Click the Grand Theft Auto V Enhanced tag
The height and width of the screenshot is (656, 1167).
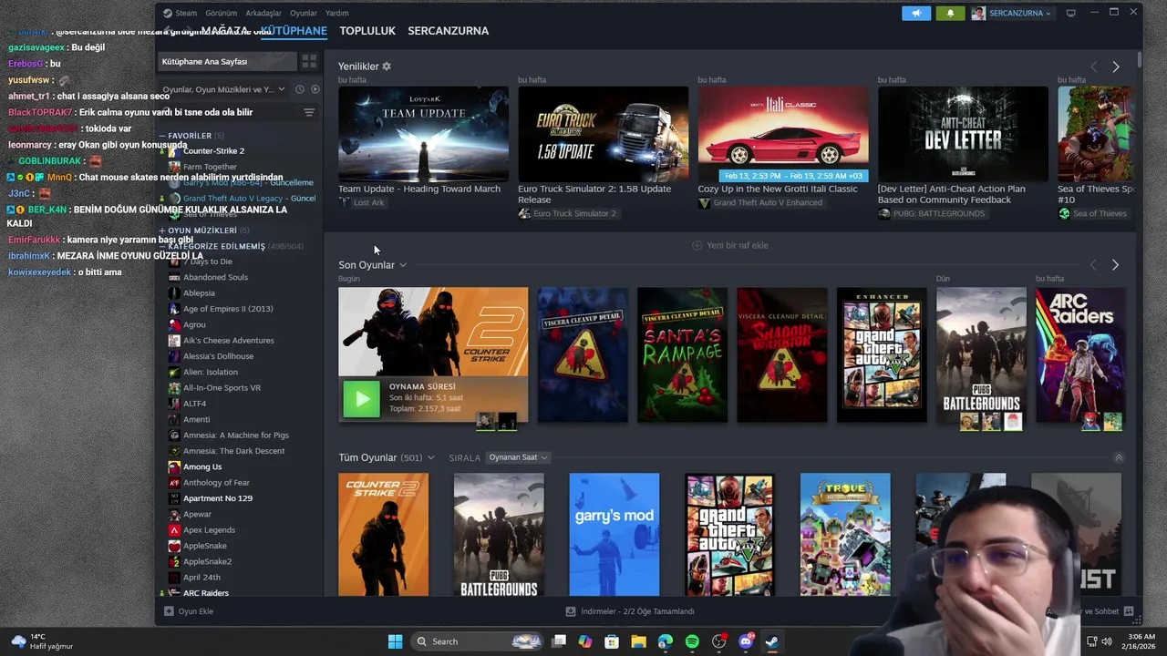[x=760, y=202]
